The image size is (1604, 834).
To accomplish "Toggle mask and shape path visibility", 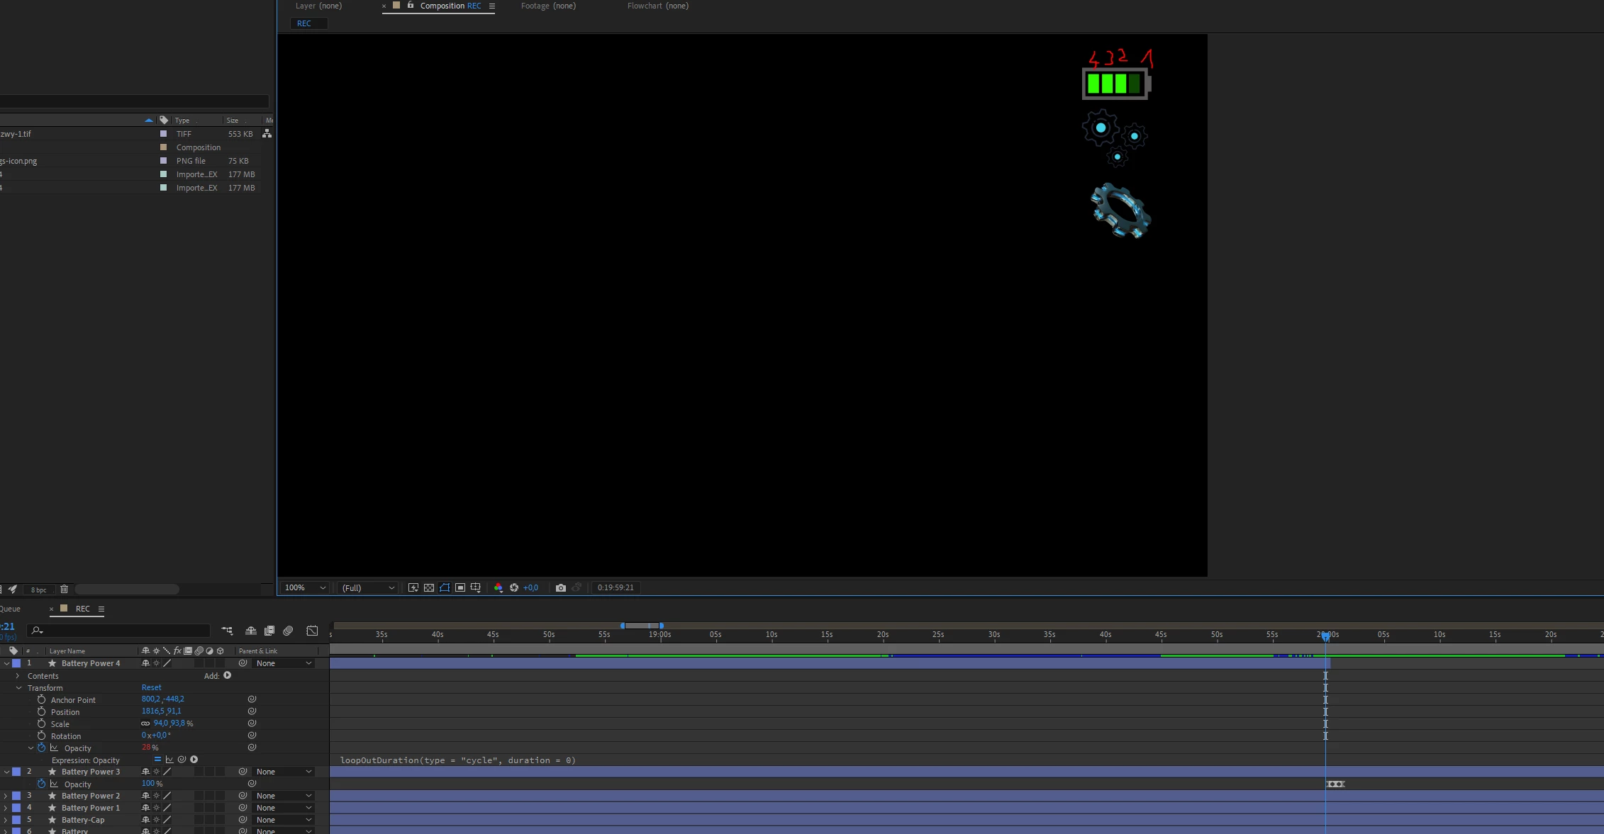I will click(x=445, y=588).
